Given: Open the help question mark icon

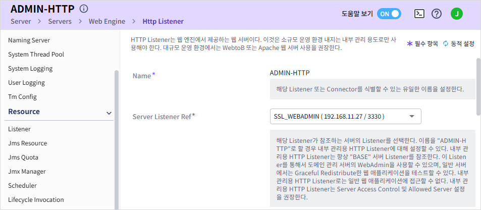Looking at the screenshot, I should [436, 14].
